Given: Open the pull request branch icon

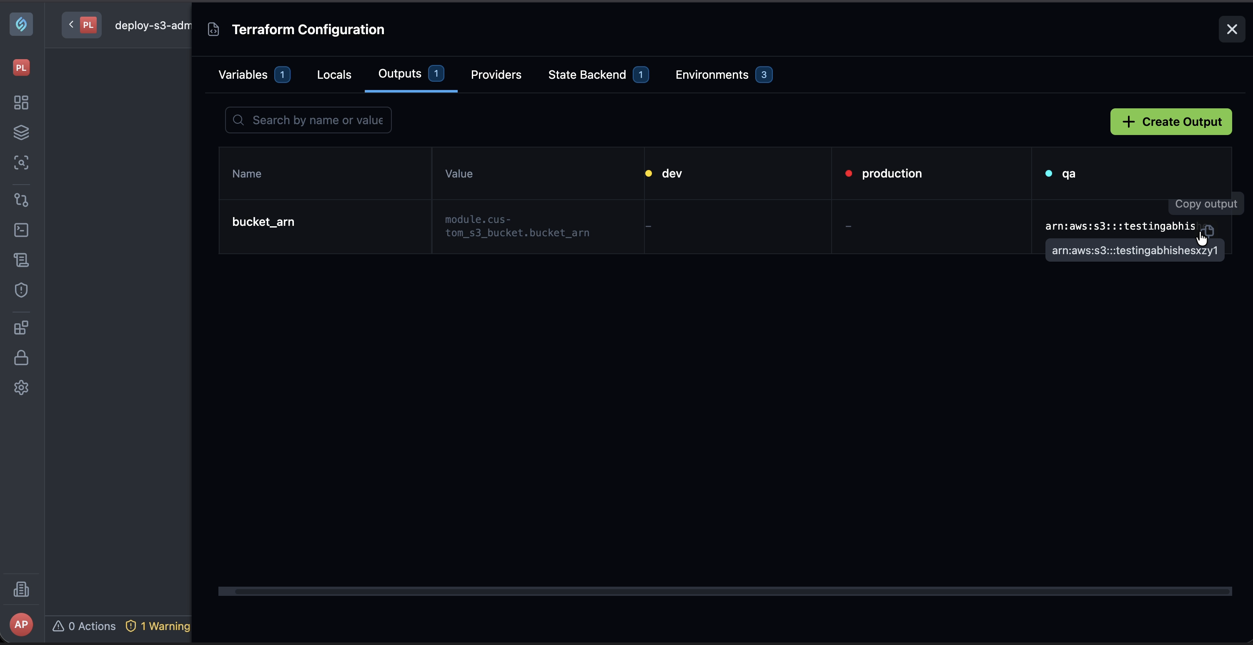Looking at the screenshot, I should point(21,200).
